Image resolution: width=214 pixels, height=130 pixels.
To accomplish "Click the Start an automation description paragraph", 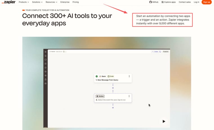I will point(163,20).
